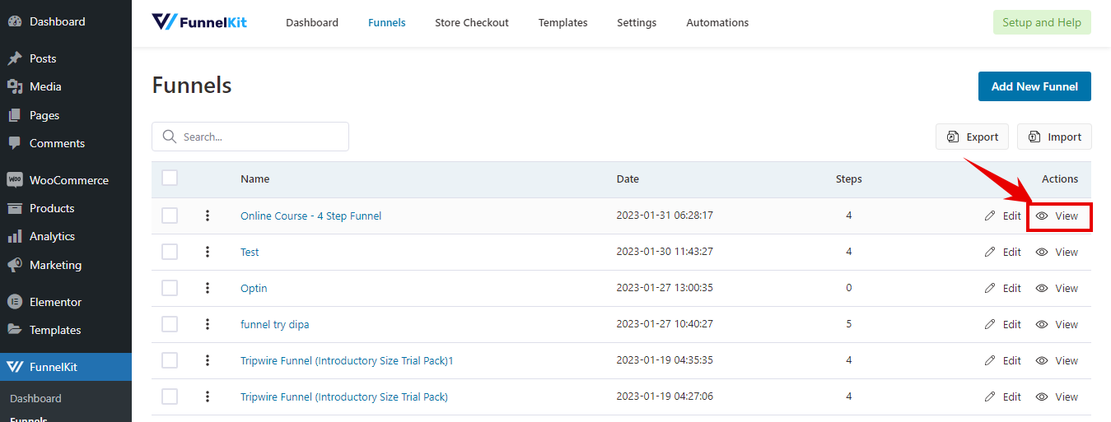This screenshot has width=1111, height=422.
Task: Open the Test funnel name link
Action: point(250,252)
